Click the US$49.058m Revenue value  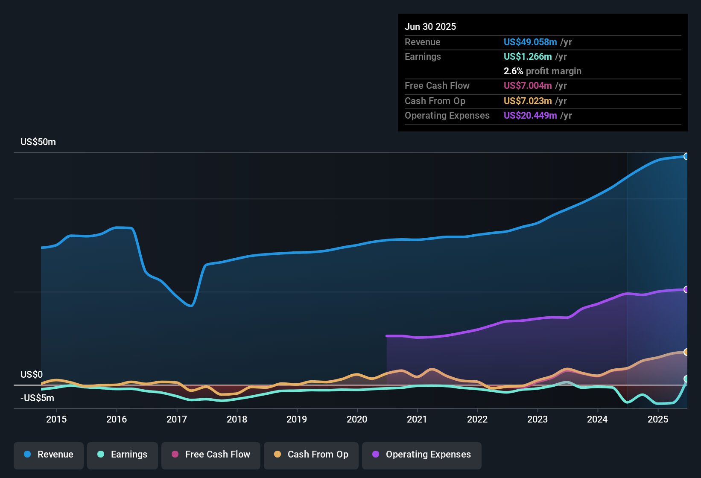[x=530, y=42]
